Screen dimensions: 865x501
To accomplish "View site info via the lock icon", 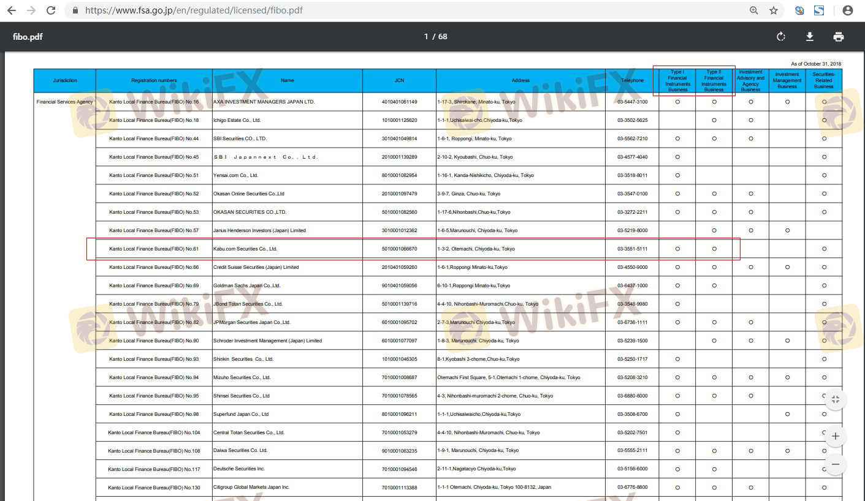I will [75, 10].
